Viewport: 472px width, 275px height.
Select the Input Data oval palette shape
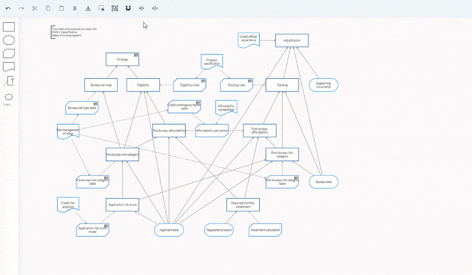(x=8, y=40)
